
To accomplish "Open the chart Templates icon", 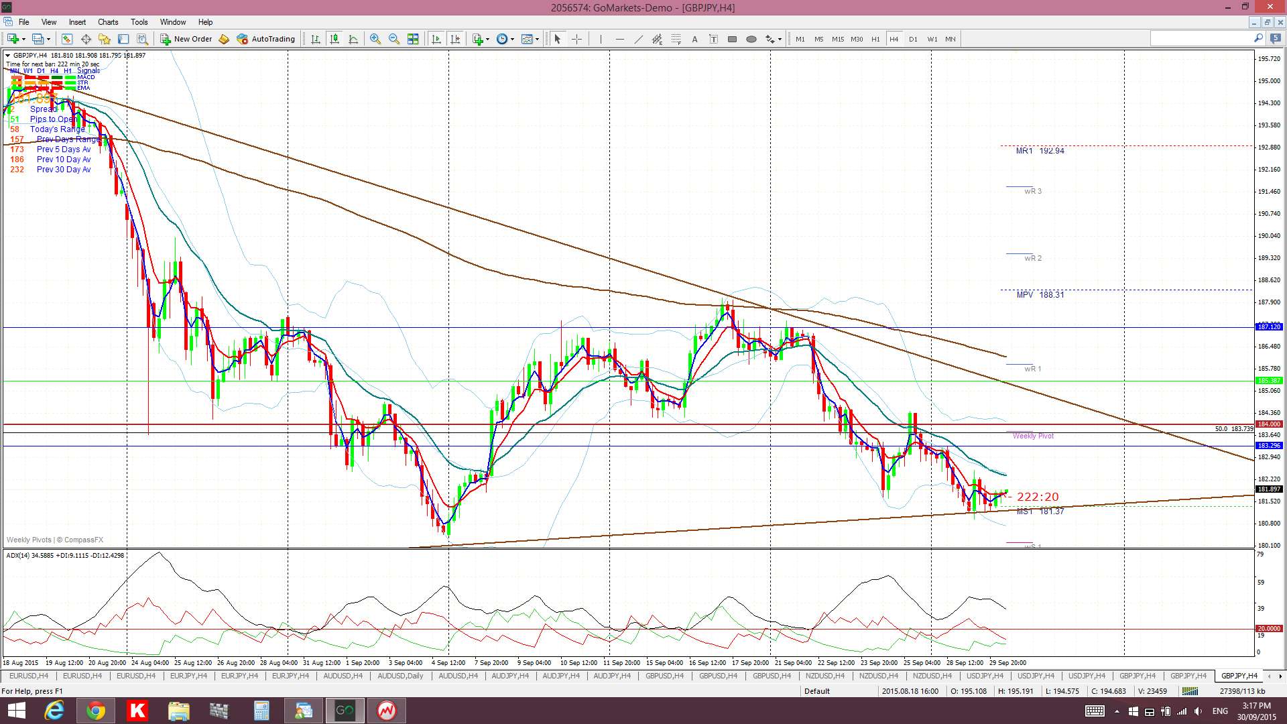I will click(x=527, y=39).
